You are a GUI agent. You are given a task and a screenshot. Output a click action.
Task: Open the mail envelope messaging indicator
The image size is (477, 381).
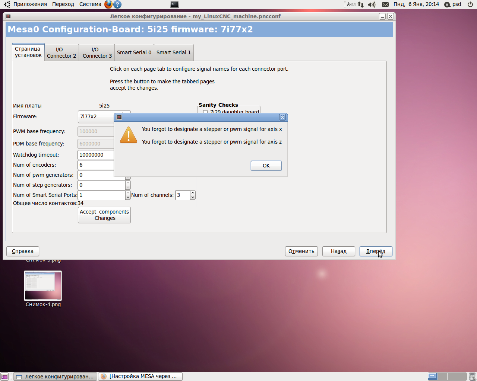click(385, 4)
